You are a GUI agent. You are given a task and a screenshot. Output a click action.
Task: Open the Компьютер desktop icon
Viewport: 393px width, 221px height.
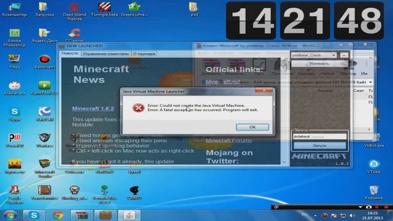[x=15, y=10]
